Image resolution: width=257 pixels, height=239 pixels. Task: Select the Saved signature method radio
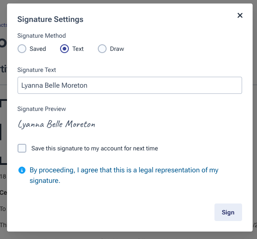click(x=22, y=49)
